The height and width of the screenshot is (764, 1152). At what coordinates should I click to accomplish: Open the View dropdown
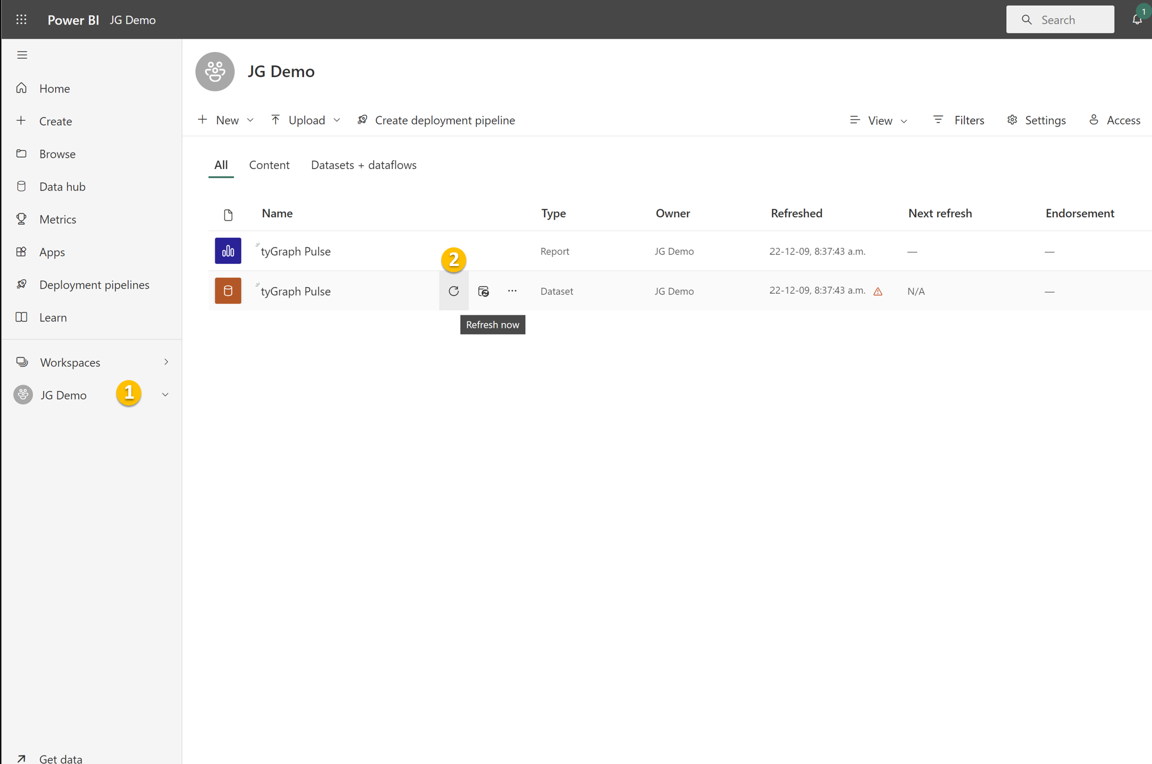tap(879, 120)
